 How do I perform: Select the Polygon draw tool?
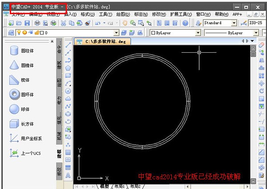(68, 68)
